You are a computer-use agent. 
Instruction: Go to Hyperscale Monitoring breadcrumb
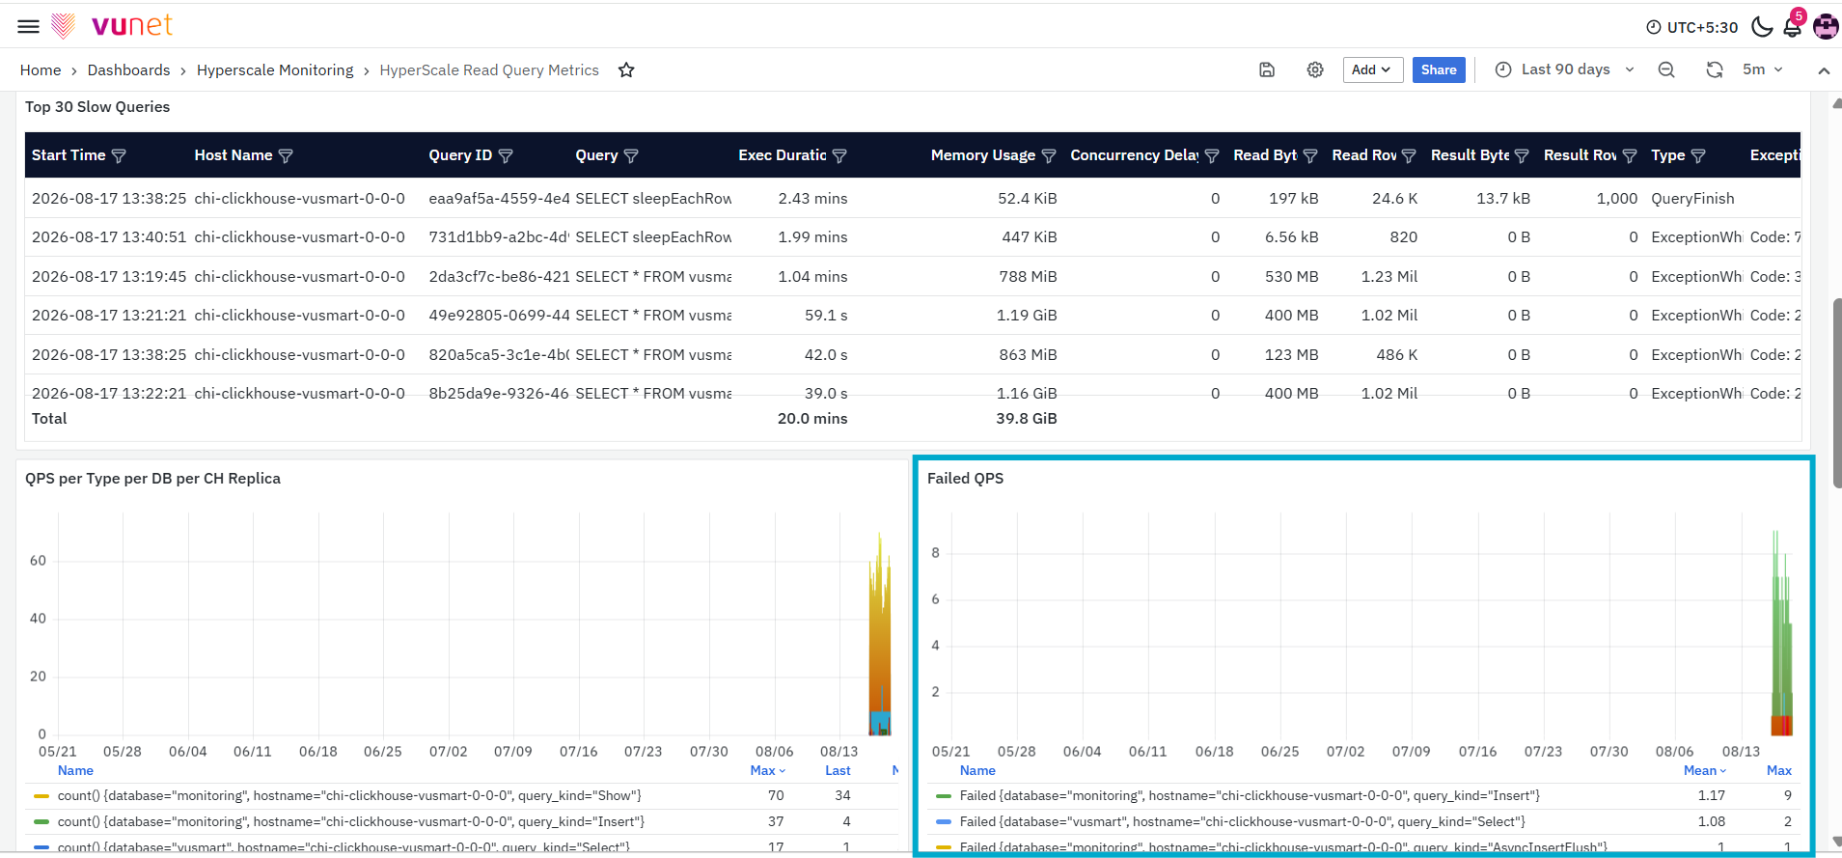(275, 69)
